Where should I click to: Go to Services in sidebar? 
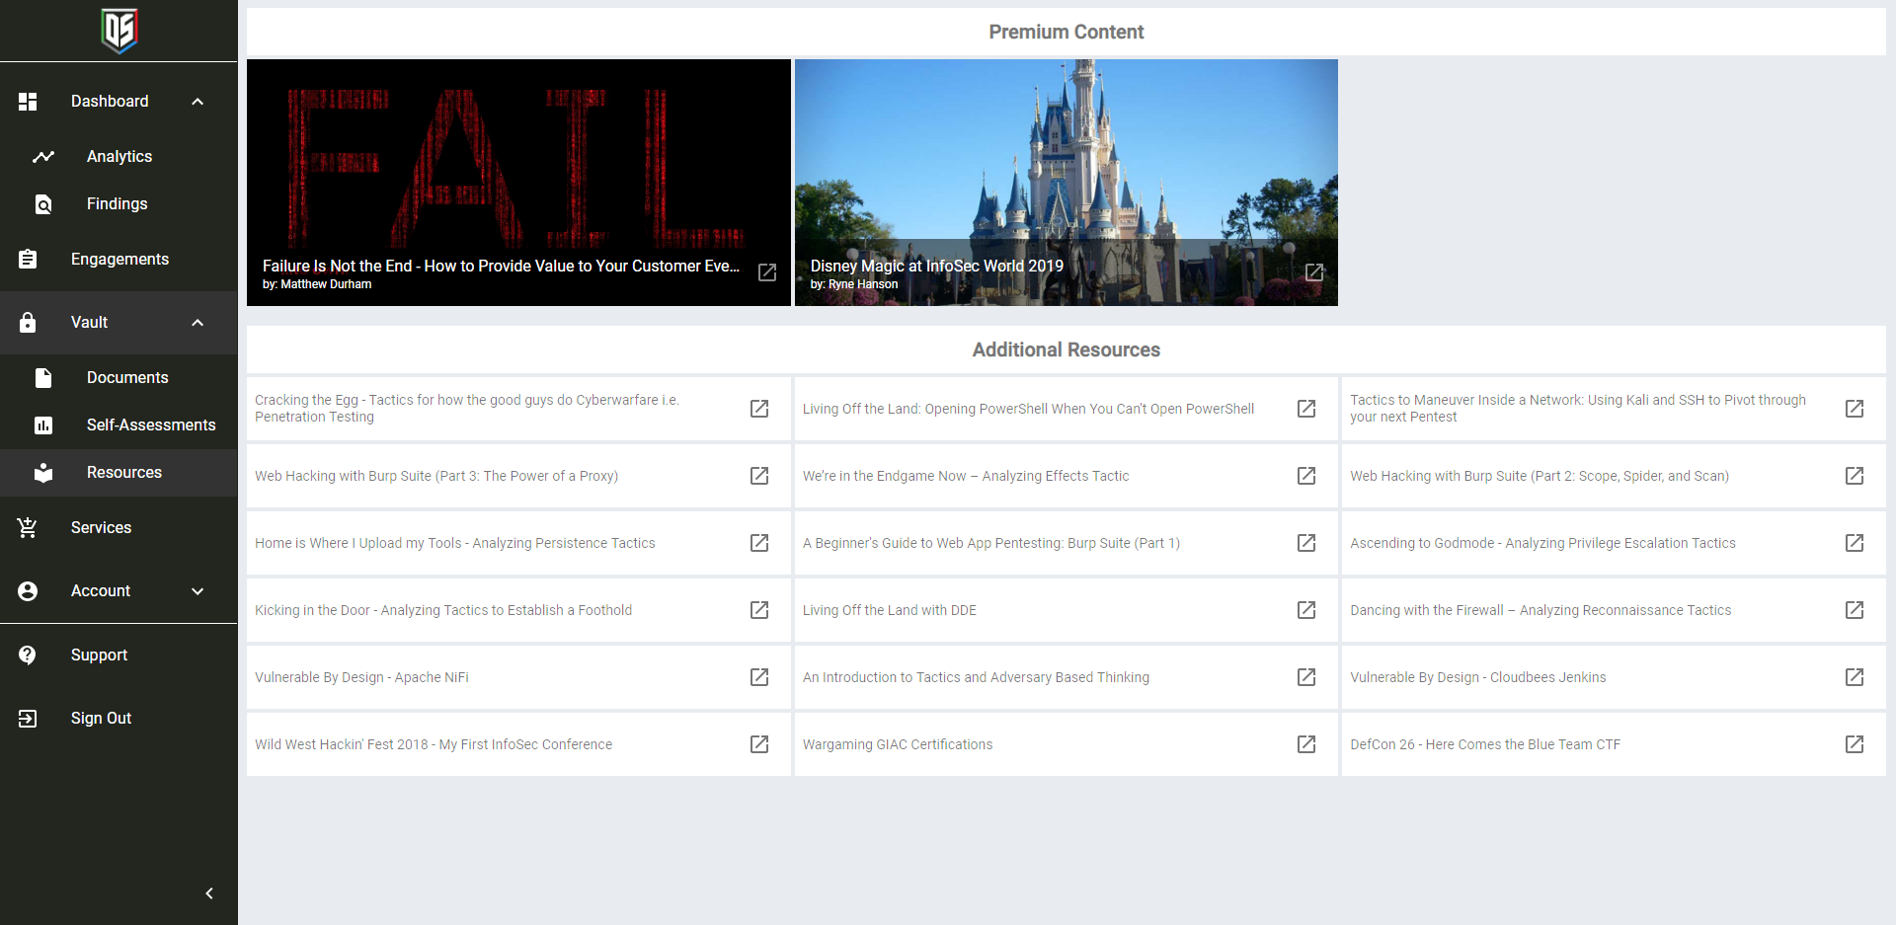(x=118, y=528)
